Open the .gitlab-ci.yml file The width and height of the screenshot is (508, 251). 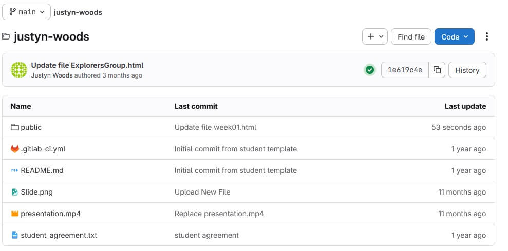(x=43, y=149)
